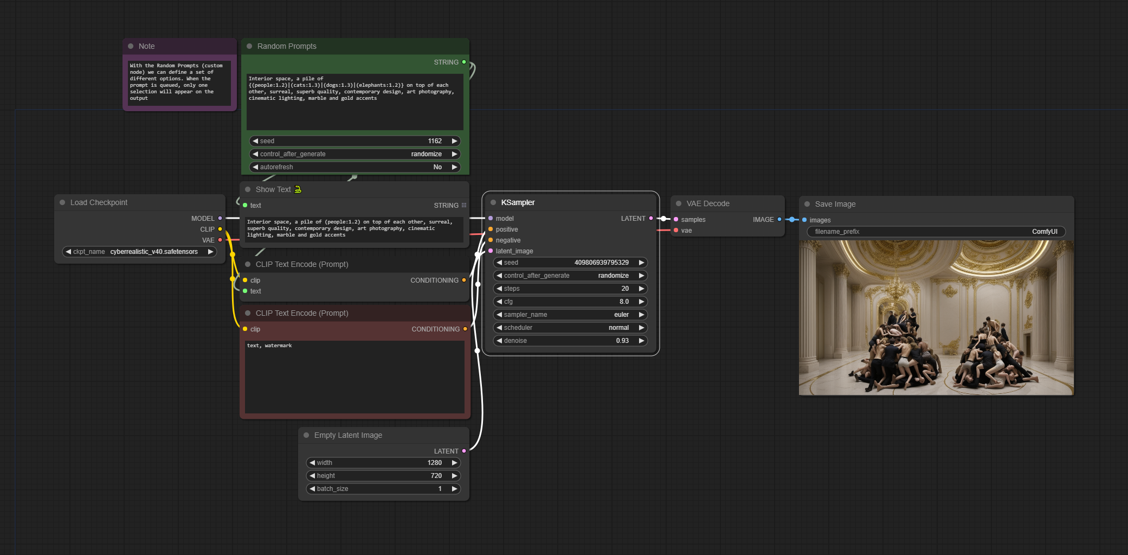Increase denoise value with right arrow
This screenshot has height=555, width=1128.
[642, 341]
